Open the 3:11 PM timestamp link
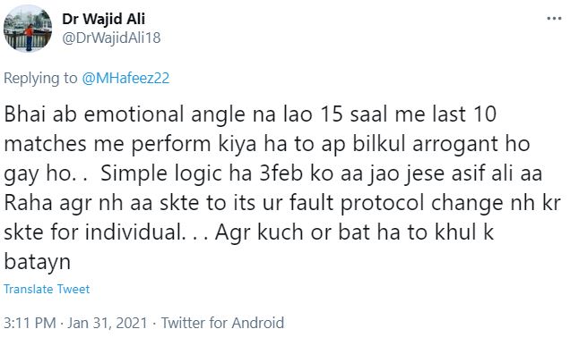This screenshot has width=570, height=346. tap(30, 323)
